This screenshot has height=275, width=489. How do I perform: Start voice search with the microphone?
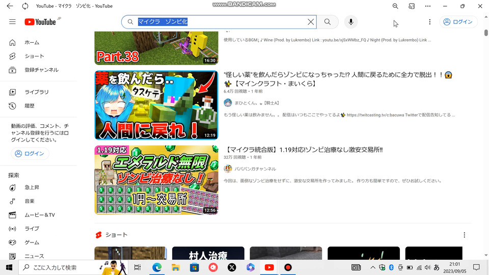pyautogui.click(x=351, y=22)
